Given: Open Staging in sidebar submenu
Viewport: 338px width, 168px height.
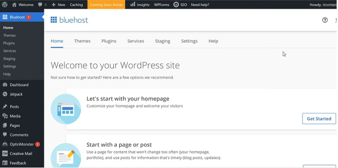Looking at the screenshot, I should click(x=9, y=59).
